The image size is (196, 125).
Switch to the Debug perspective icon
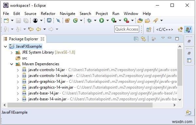coord(180,30)
